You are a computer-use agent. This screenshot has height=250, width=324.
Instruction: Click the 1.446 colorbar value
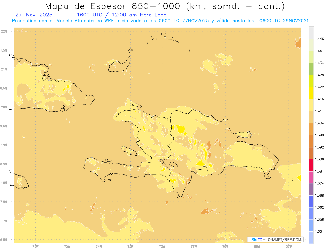click(319, 39)
